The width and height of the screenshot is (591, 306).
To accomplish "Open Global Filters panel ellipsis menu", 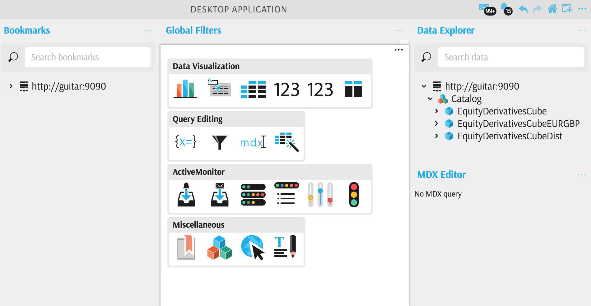I will (x=399, y=30).
